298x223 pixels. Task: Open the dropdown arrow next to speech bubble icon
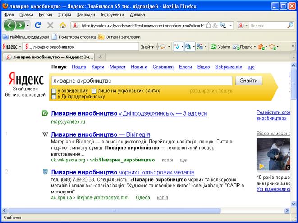pos(169,47)
